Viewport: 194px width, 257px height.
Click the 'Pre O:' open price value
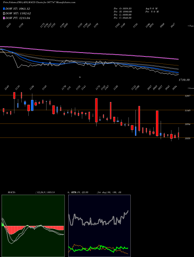(123, 8)
